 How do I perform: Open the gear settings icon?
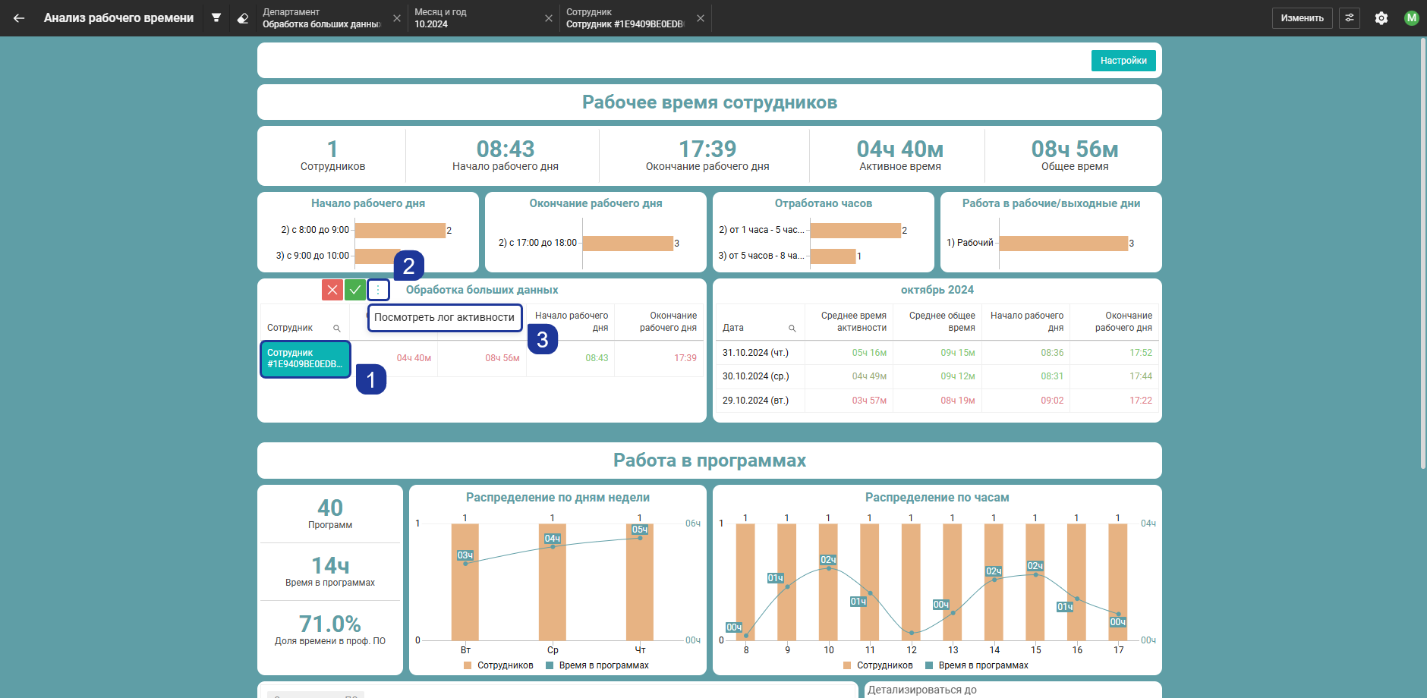click(x=1381, y=18)
